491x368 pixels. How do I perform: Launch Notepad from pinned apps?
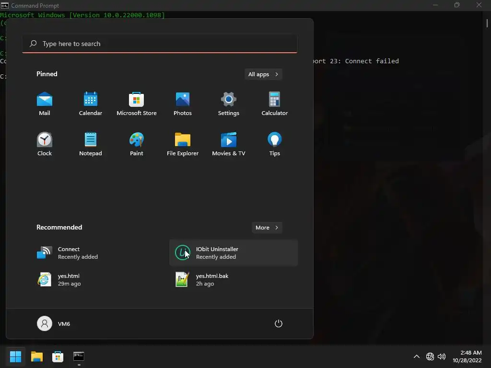91,144
